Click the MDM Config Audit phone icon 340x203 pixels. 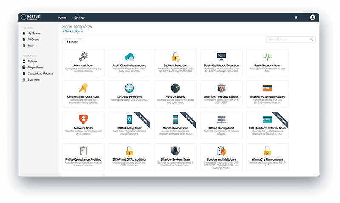[x=130, y=119]
